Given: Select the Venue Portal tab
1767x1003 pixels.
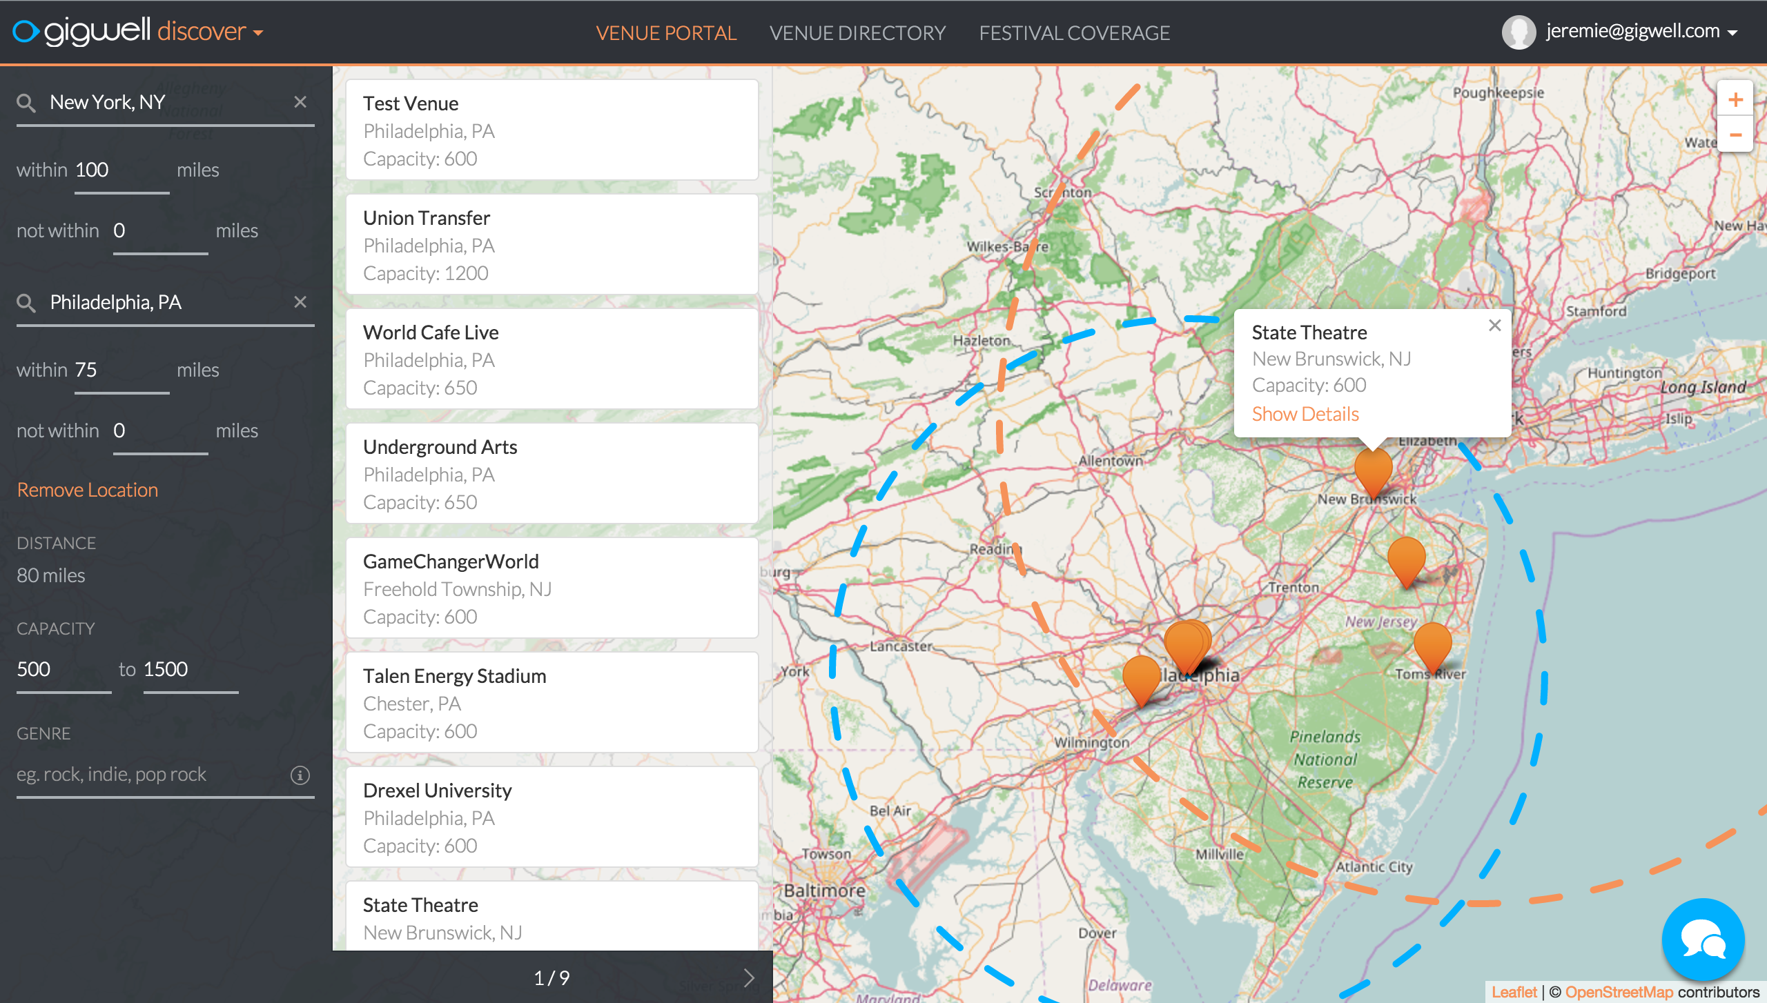Looking at the screenshot, I should pyautogui.click(x=666, y=32).
